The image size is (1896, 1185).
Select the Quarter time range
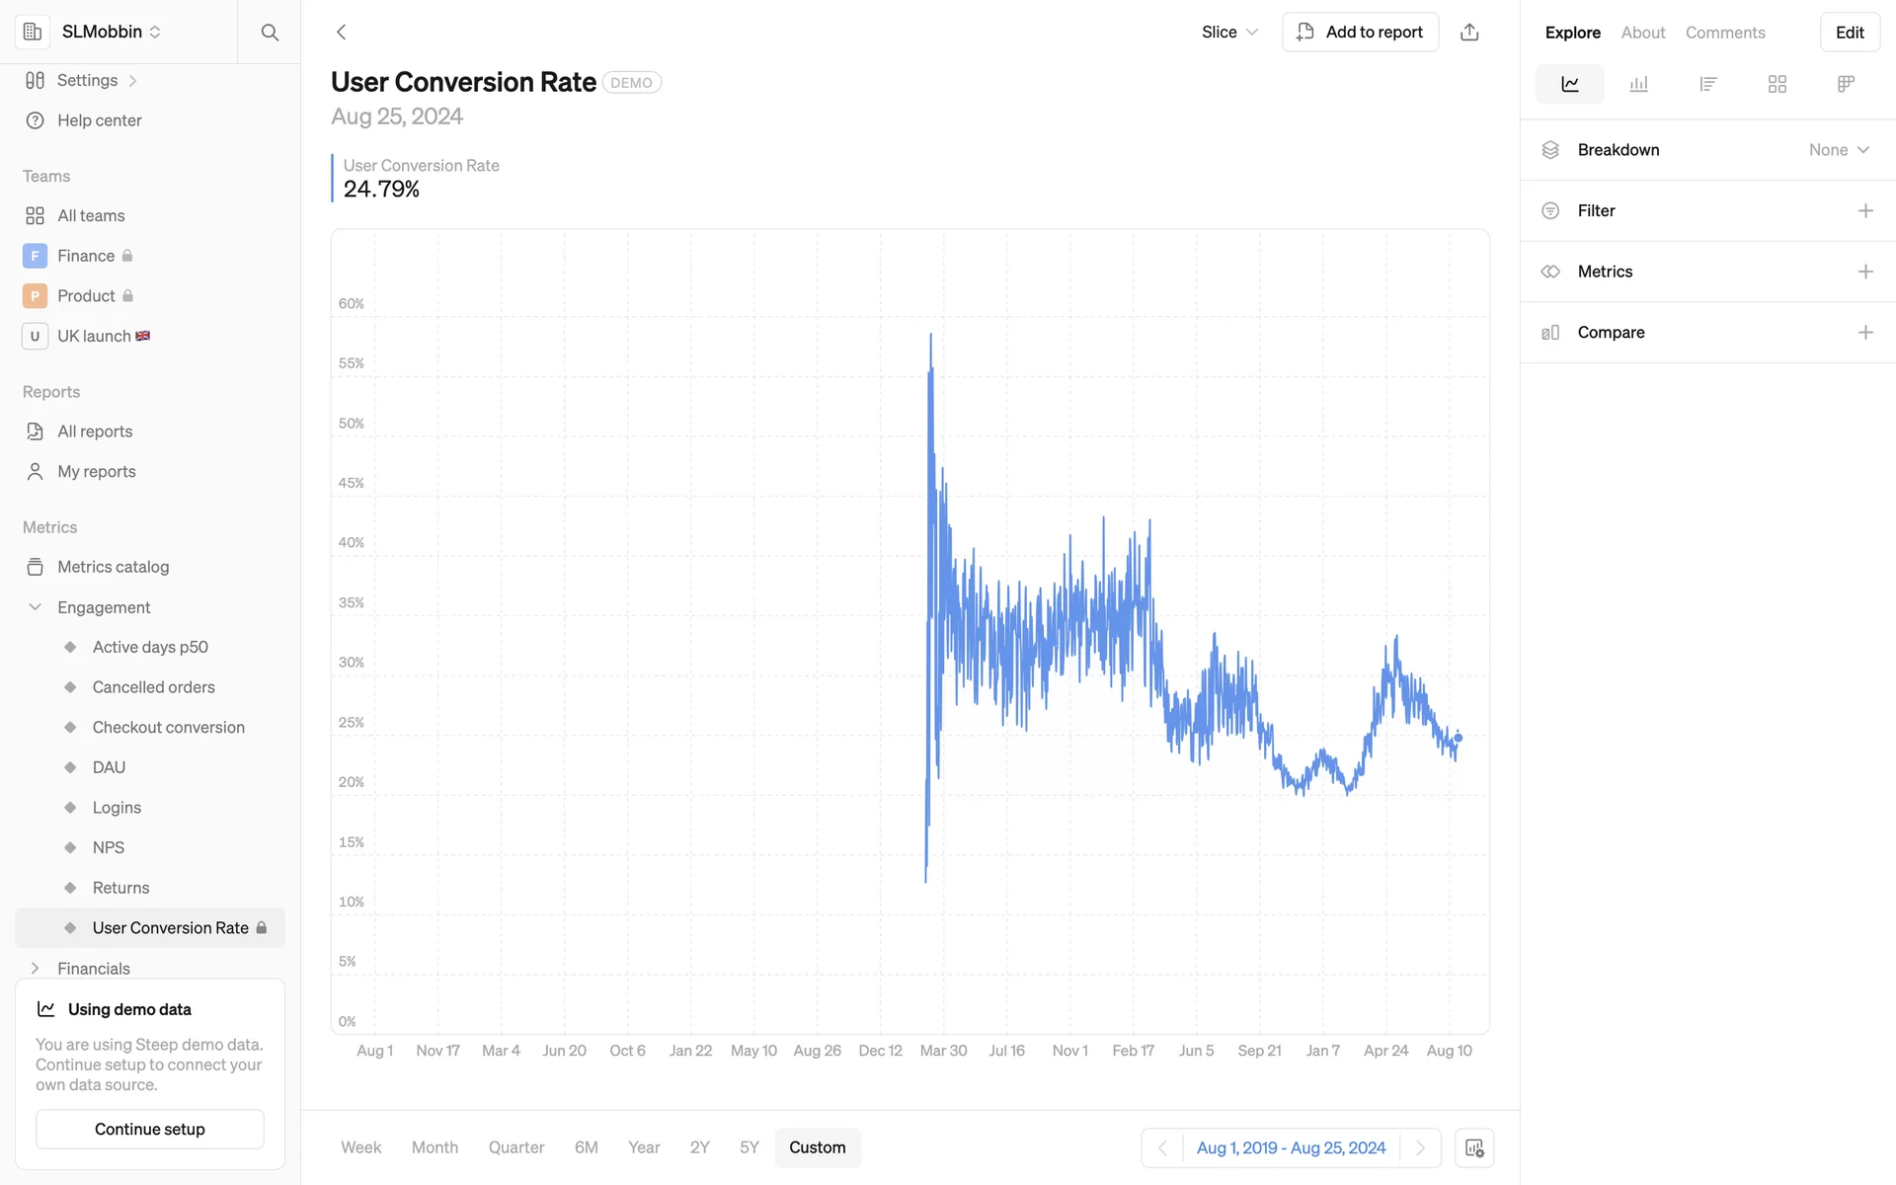click(516, 1147)
